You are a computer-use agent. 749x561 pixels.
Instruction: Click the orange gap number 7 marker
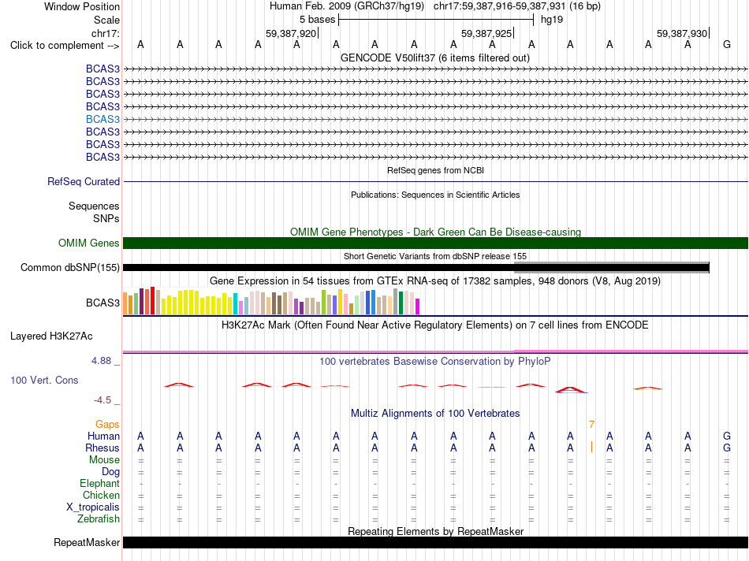[x=591, y=425]
